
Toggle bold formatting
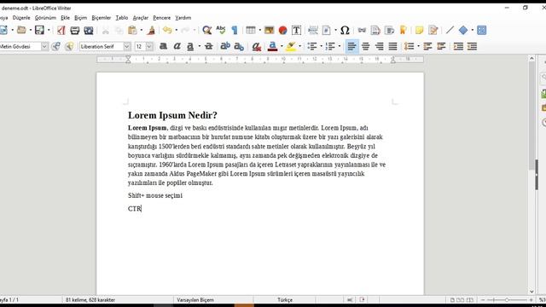pyautogui.click(x=163, y=46)
